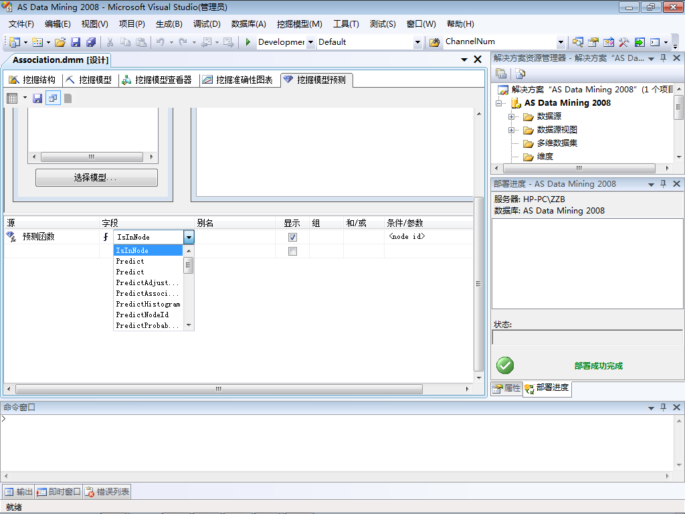Switch to the 属性 panel tab
The width and height of the screenshot is (685, 514).
[507, 388]
